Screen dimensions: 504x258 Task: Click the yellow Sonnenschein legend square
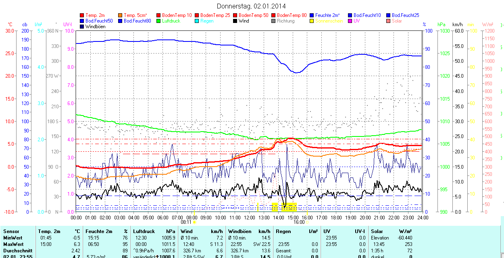pyautogui.click(x=312, y=21)
